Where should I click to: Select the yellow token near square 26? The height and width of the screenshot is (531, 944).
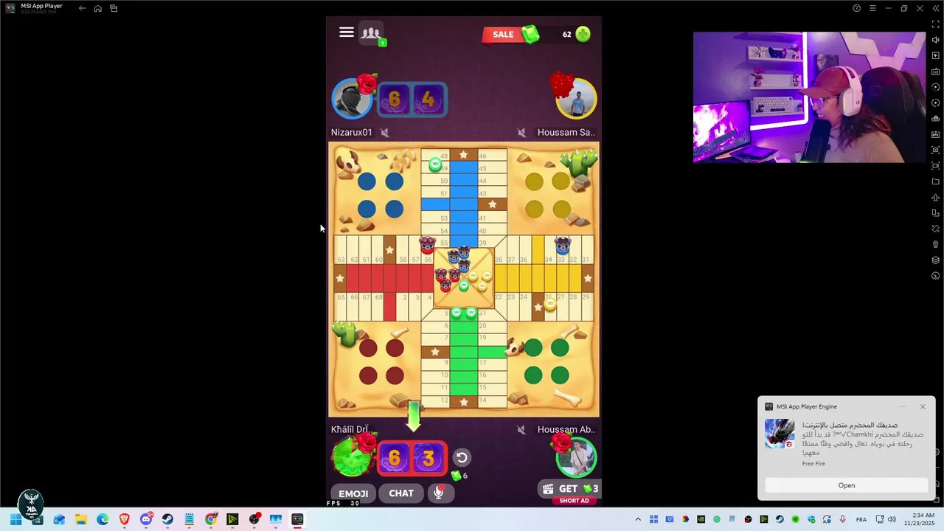[x=550, y=303]
